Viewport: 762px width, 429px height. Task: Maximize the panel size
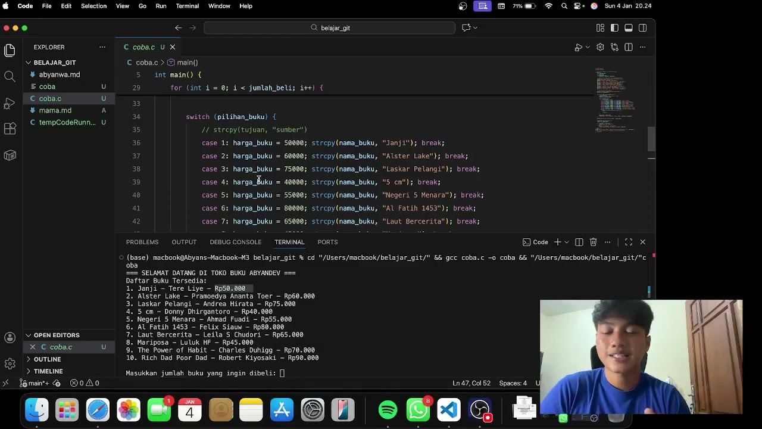coord(629,242)
